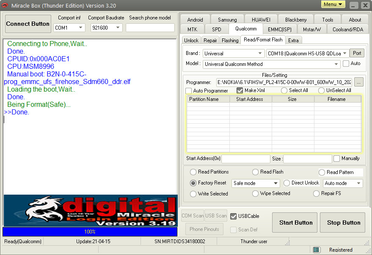372x255 pixels.
Task: Choose the Read Pattern option
Action: (x=322, y=172)
